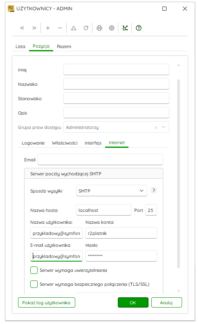Viewport: 198px width, 324px height.
Task: Enable Serwer wymaga uwierzytelniania checkbox
Action: click(x=34, y=270)
